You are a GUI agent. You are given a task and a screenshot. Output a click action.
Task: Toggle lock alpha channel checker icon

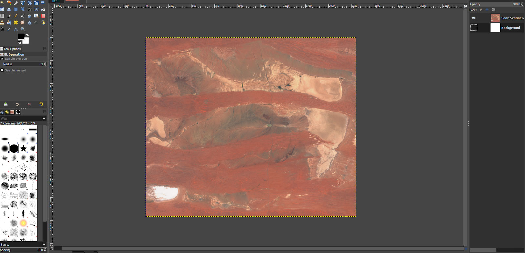pos(493,10)
